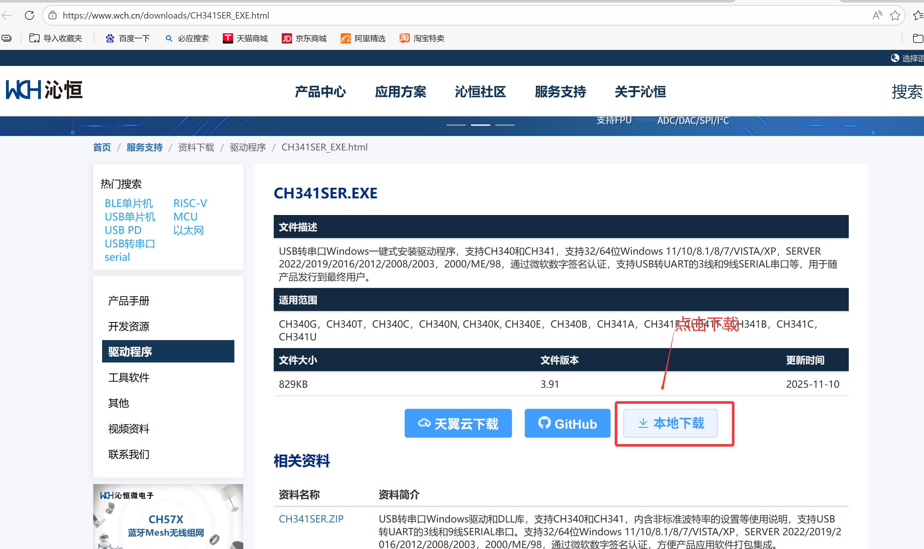Click the browser refresh icon
Viewport: 924px width, 549px height.
click(x=29, y=16)
